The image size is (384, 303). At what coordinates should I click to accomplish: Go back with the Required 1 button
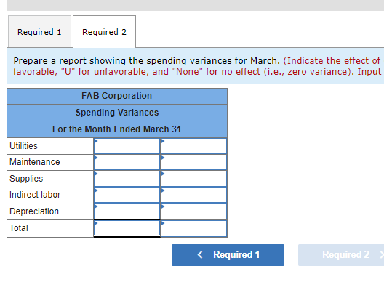228,255
